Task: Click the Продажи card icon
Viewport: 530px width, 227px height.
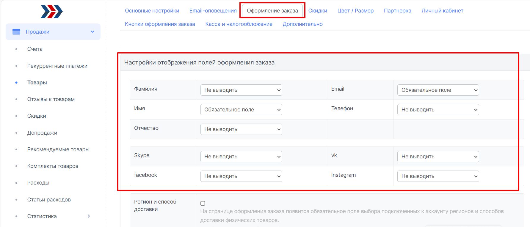Action: [x=16, y=32]
